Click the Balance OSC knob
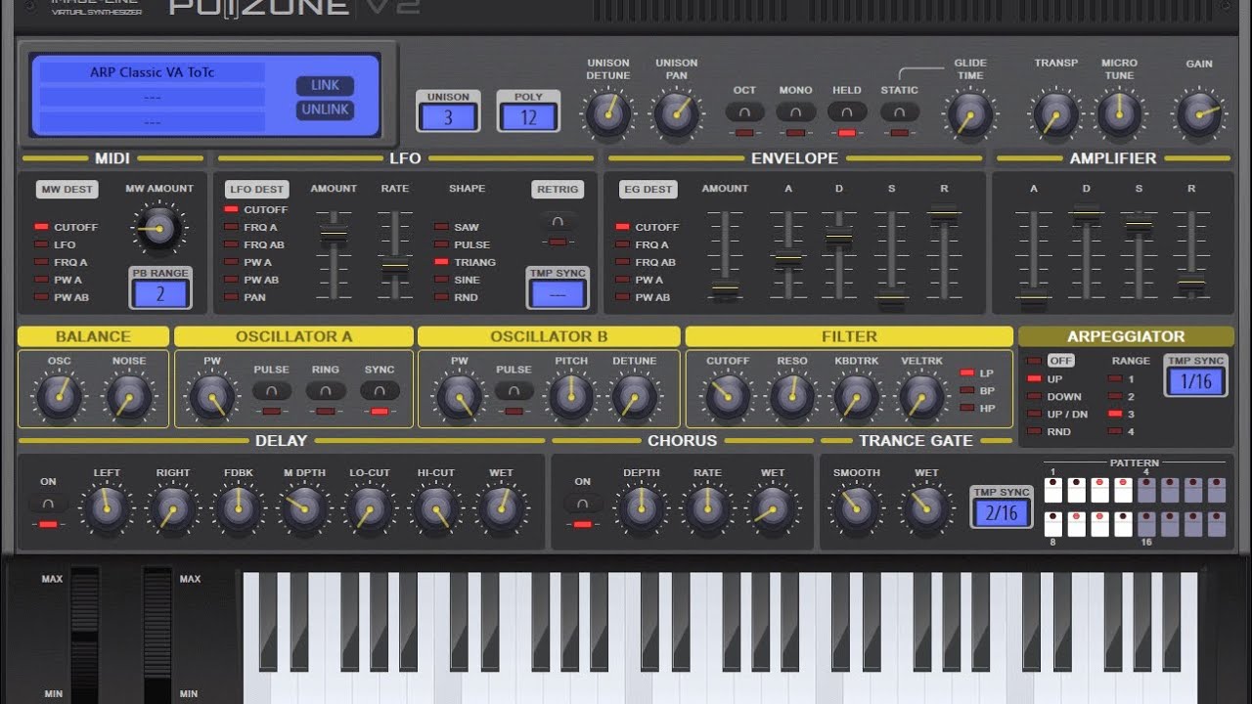Viewport: 1252px width, 704px height. coord(60,397)
